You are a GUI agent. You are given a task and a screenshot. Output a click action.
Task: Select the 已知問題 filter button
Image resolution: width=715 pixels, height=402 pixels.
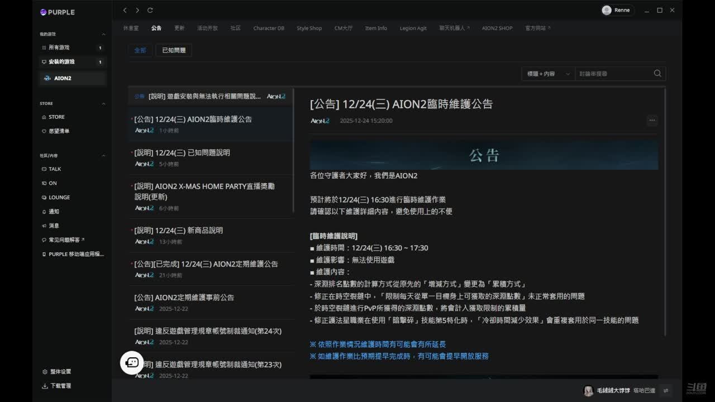click(174, 50)
